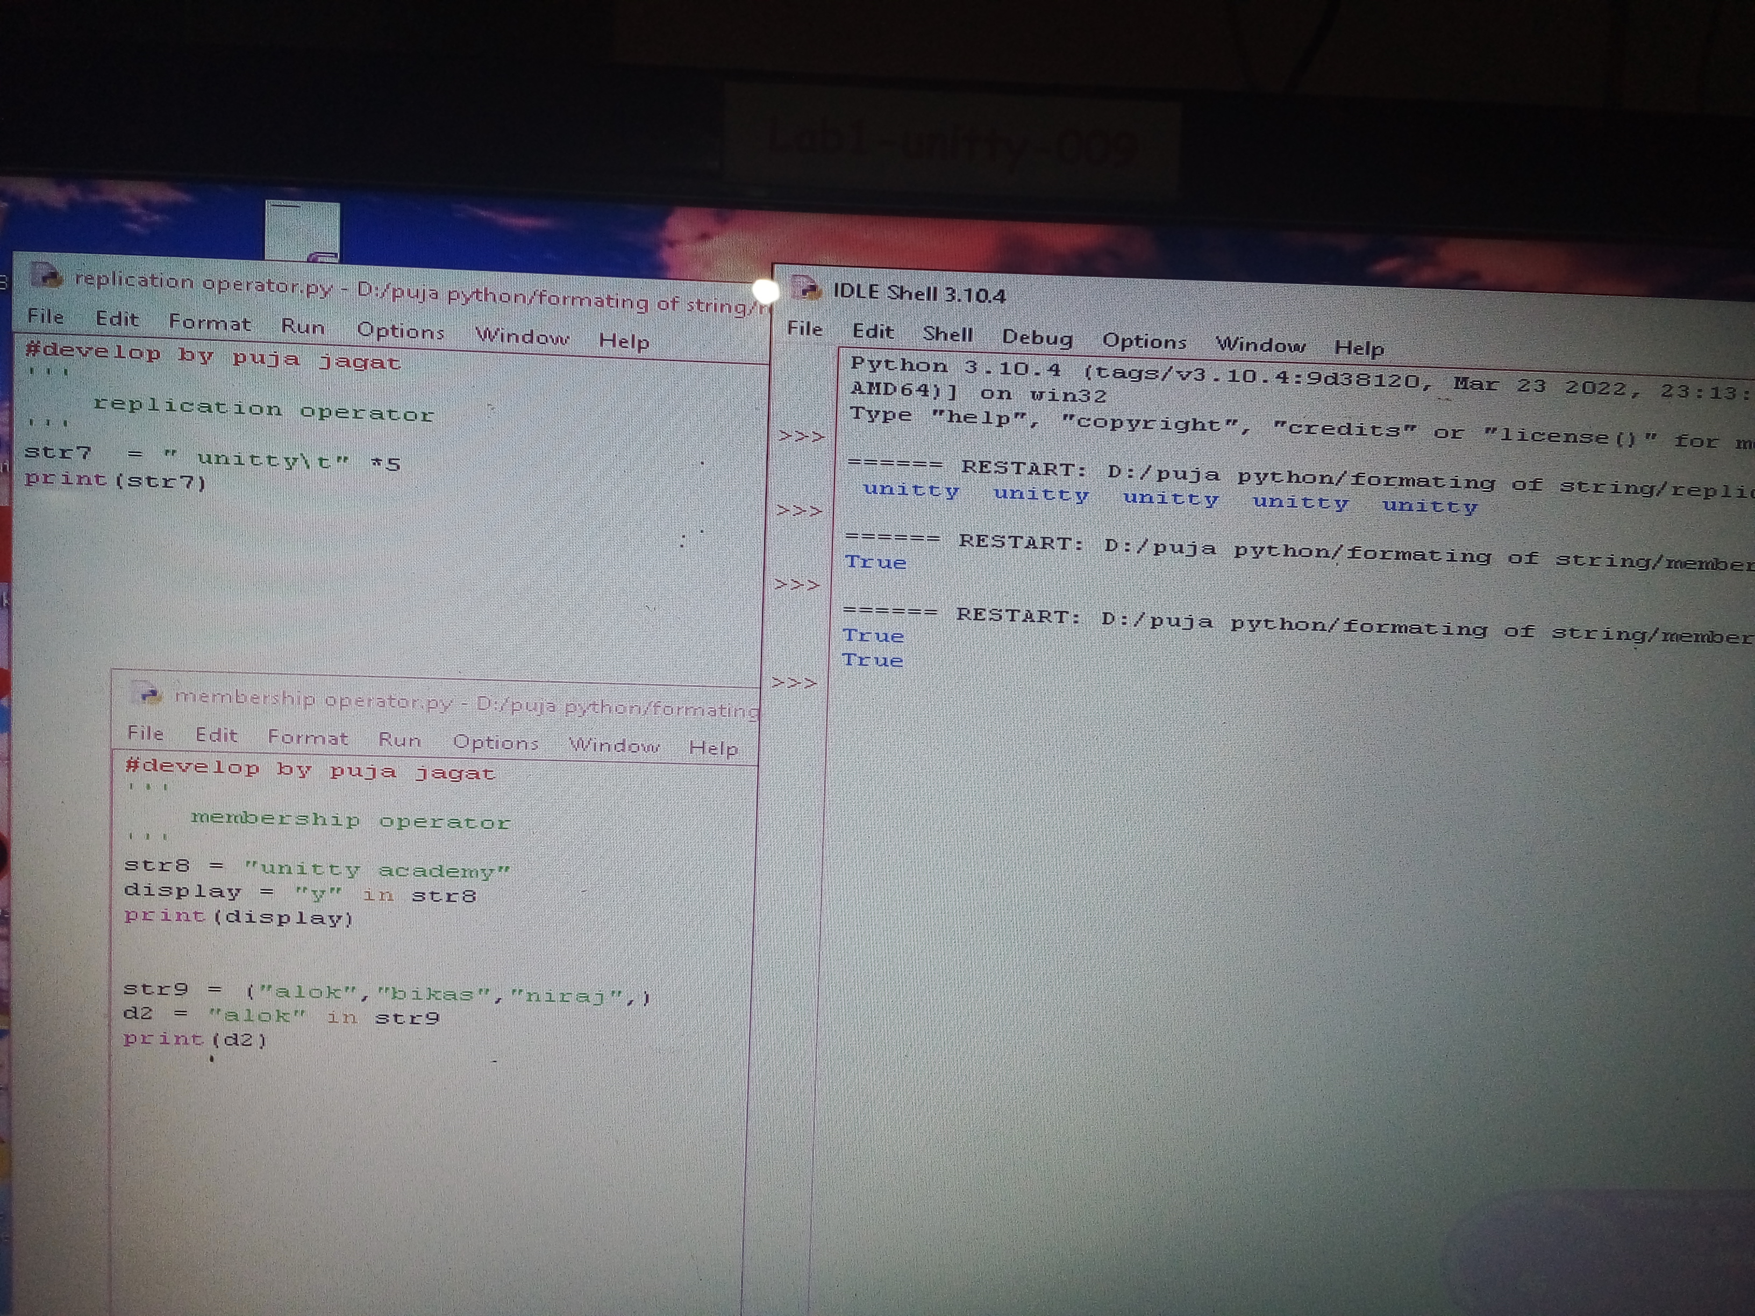Open Run menu in replication operator window

point(302,326)
